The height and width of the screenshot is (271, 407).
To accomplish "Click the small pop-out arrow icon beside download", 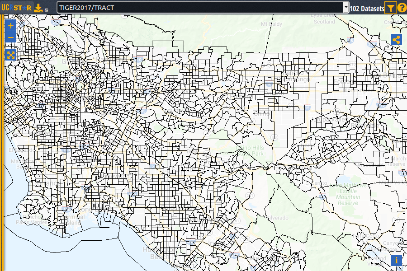I will click(x=46, y=10).
